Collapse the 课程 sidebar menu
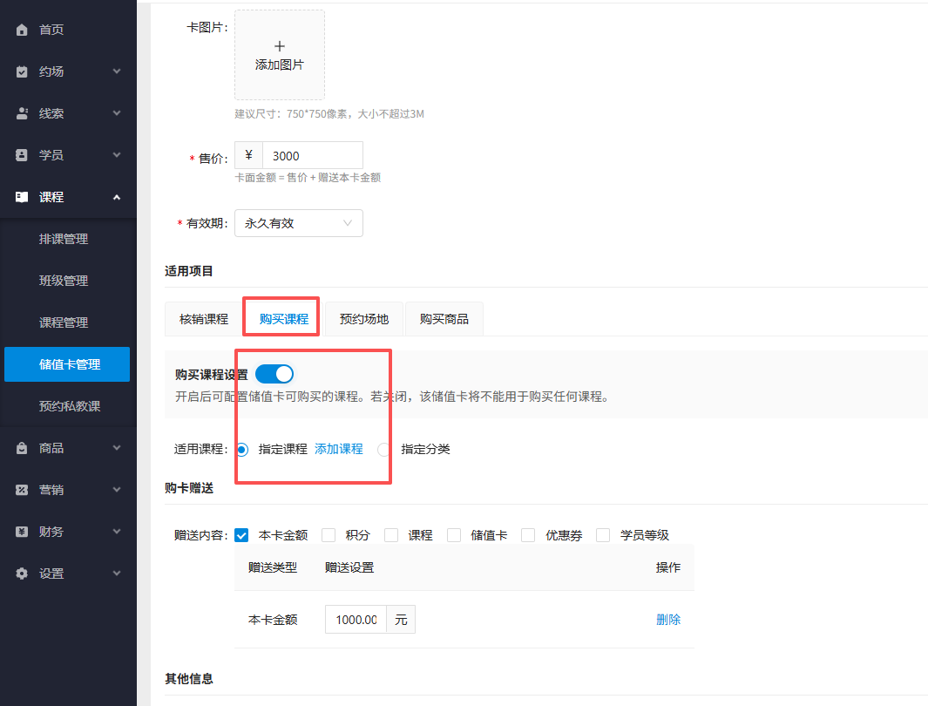Image resolution: width=928 pixels, height=706 pixels. (x=116, y=196)
